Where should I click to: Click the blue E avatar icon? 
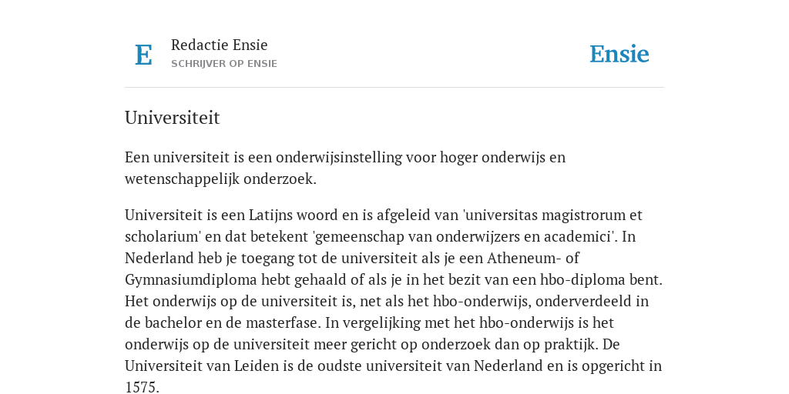pyautogui.click(x=143, y=55)
